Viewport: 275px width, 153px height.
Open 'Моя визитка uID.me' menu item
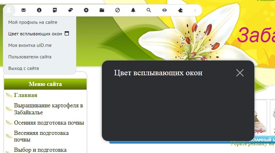click(x=30, y=45)
